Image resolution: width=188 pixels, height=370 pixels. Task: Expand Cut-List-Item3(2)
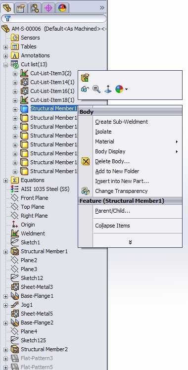pyautogui.click(x=15, y=74)
